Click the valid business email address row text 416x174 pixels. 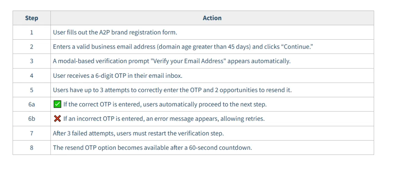click(183, 47)
